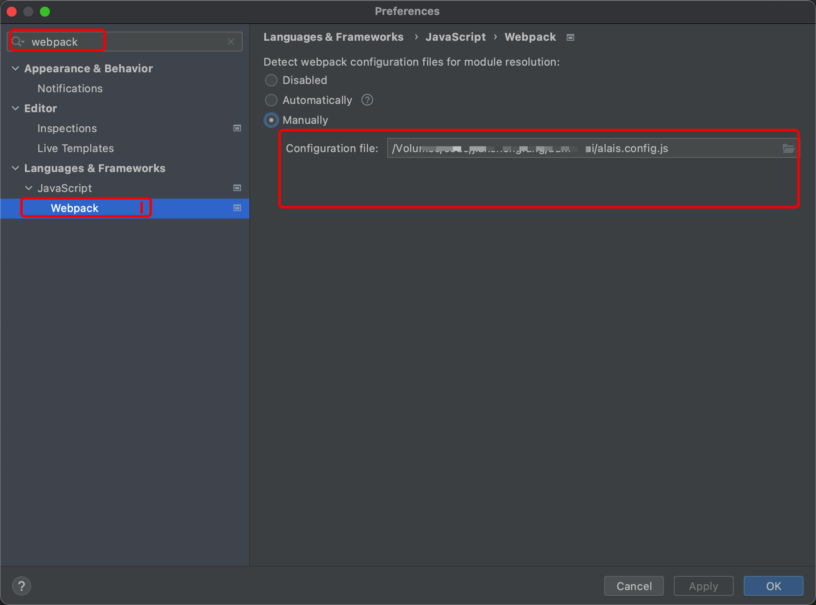Click project-level icon beside Webpack tree item
Screen dimensions: 816x605
(x=237, y=208)
